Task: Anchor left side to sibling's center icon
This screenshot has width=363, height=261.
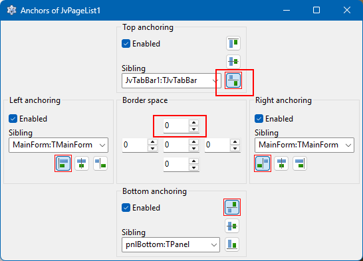Action: (x=82, y=163)
